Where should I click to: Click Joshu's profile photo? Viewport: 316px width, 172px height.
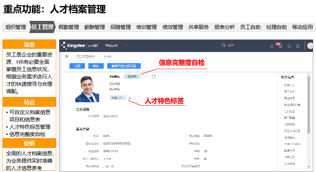coord(87,89)
